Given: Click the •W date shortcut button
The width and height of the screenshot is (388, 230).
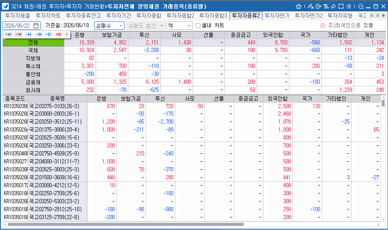Looking at the screenshot, I should click(x=18, y=34).
